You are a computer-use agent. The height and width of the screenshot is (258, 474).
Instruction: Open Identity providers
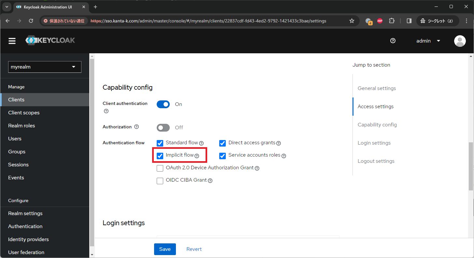(x=45, y=239)
